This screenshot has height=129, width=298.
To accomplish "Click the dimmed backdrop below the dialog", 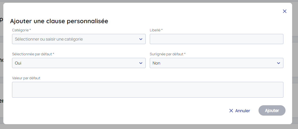I will click(x=148, y=127).
